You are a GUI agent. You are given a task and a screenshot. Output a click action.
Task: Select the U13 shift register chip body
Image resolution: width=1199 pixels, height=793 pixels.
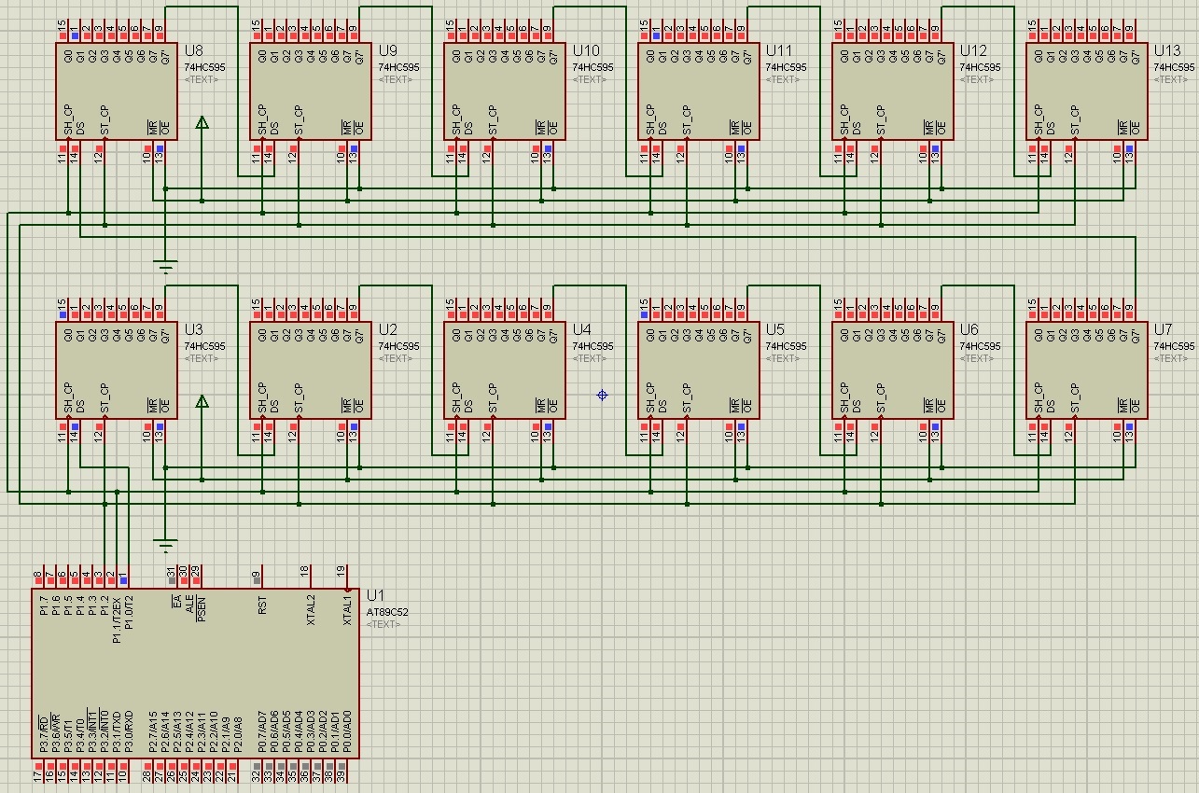(x=1087, y=91)
